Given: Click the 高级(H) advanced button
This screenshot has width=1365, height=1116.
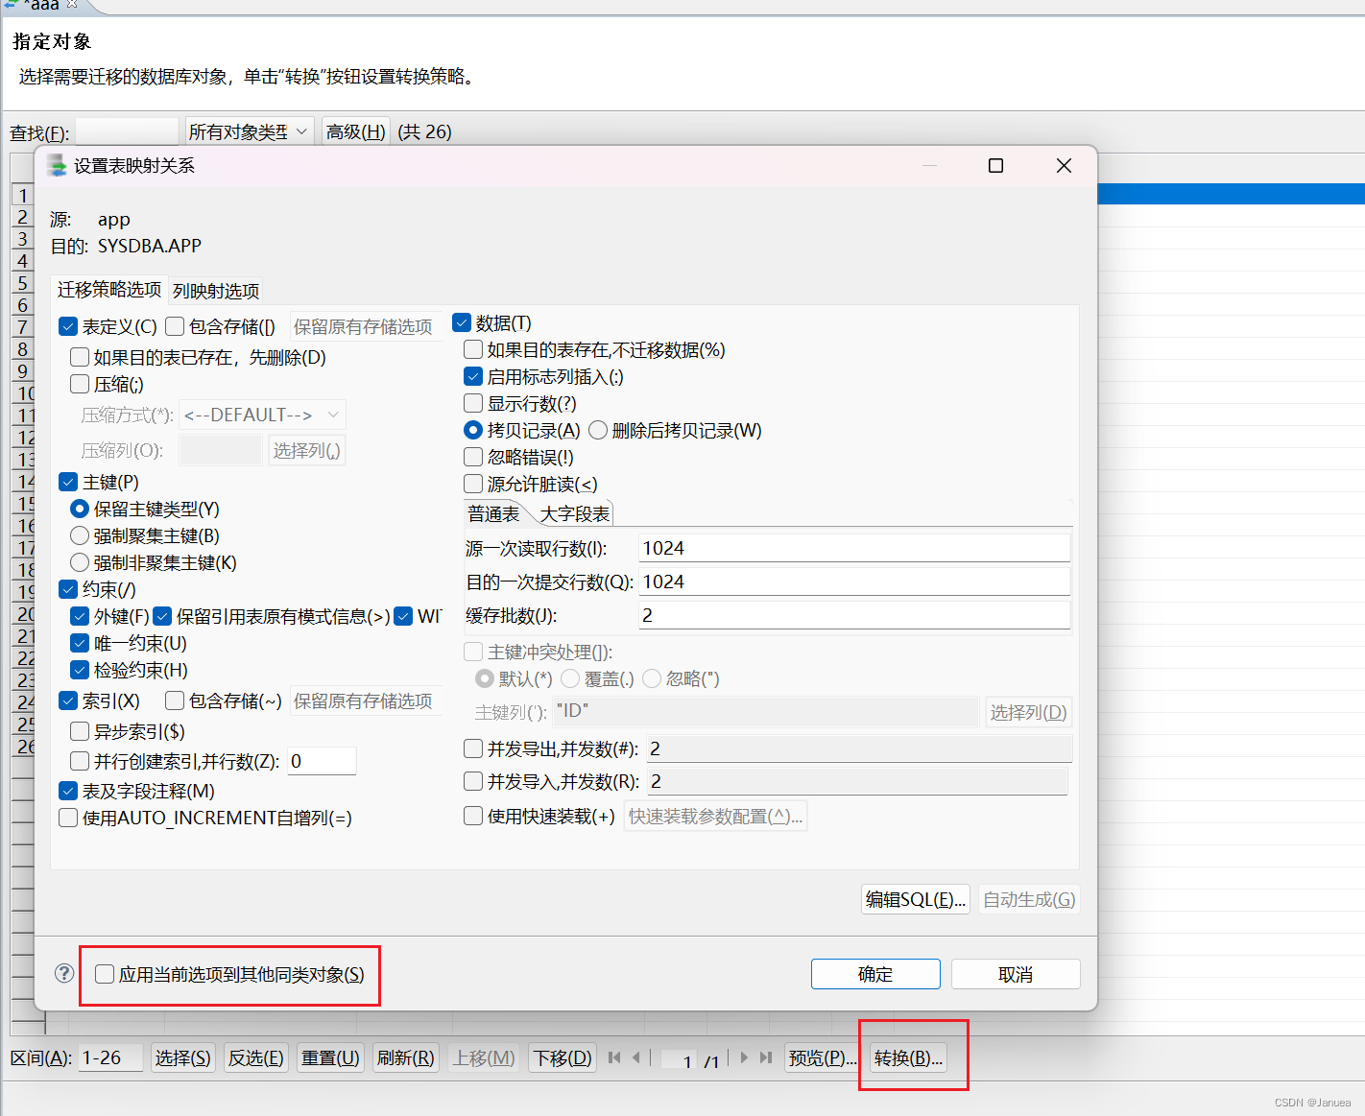Looking at the screenshot, I should (356, 131).
